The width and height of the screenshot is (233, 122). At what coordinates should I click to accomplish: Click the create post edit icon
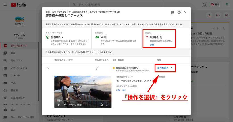click(x=226, y=15)
